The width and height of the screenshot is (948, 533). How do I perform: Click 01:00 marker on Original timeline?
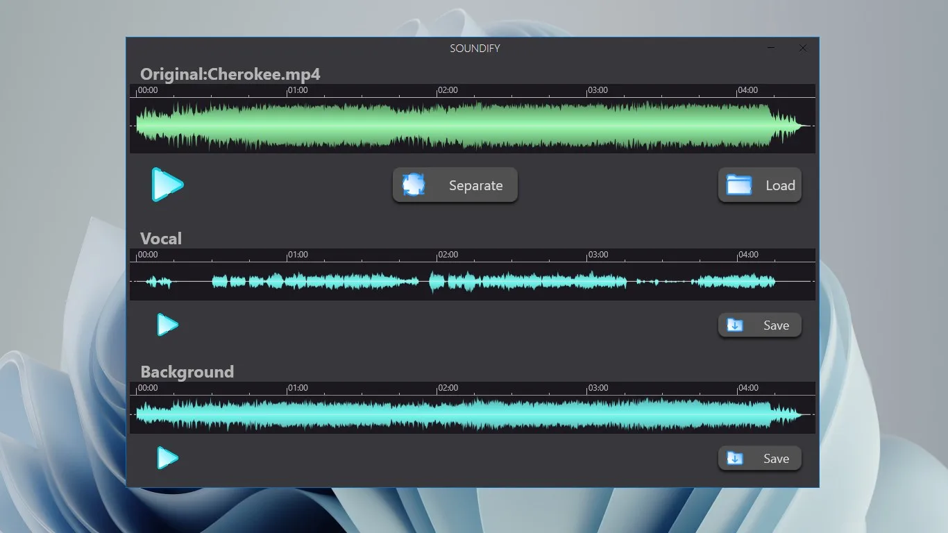[298, 90]
